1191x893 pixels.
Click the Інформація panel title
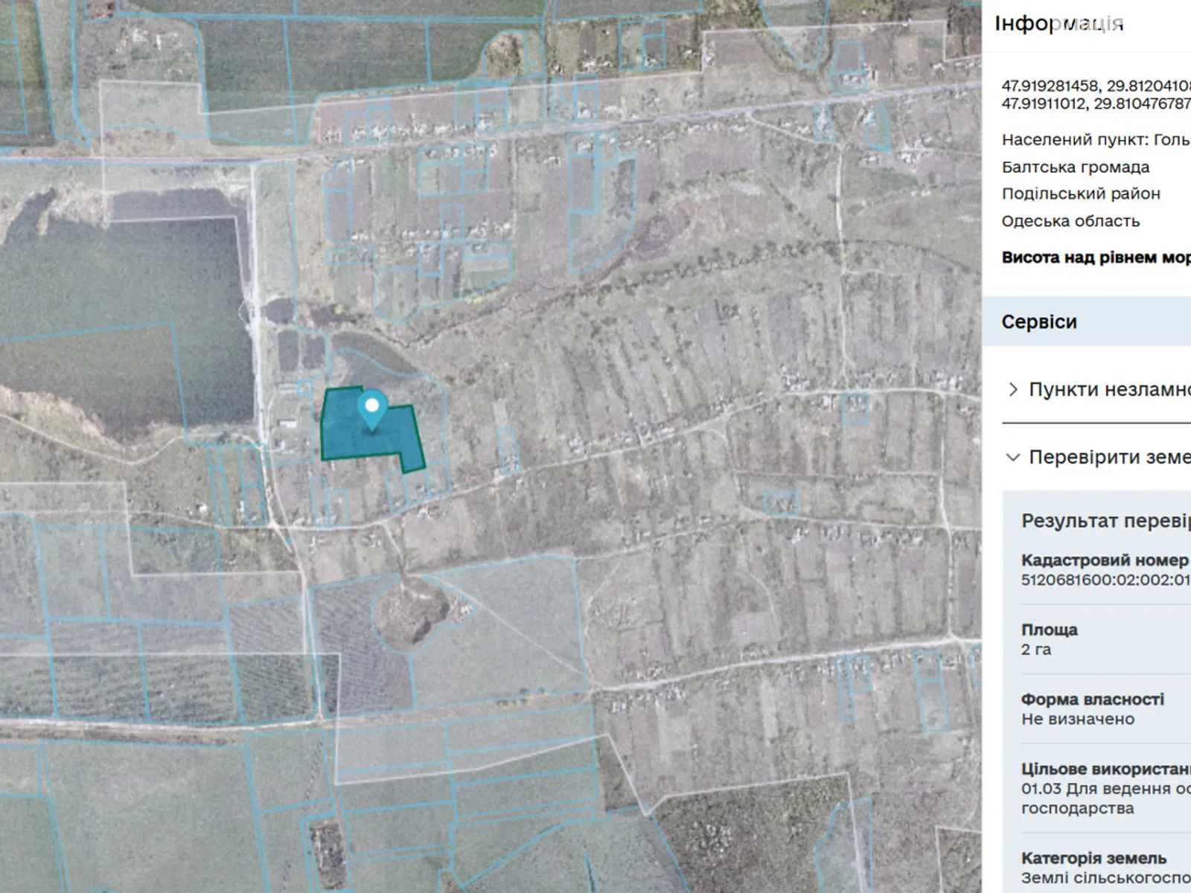(x=1059, y=24)
